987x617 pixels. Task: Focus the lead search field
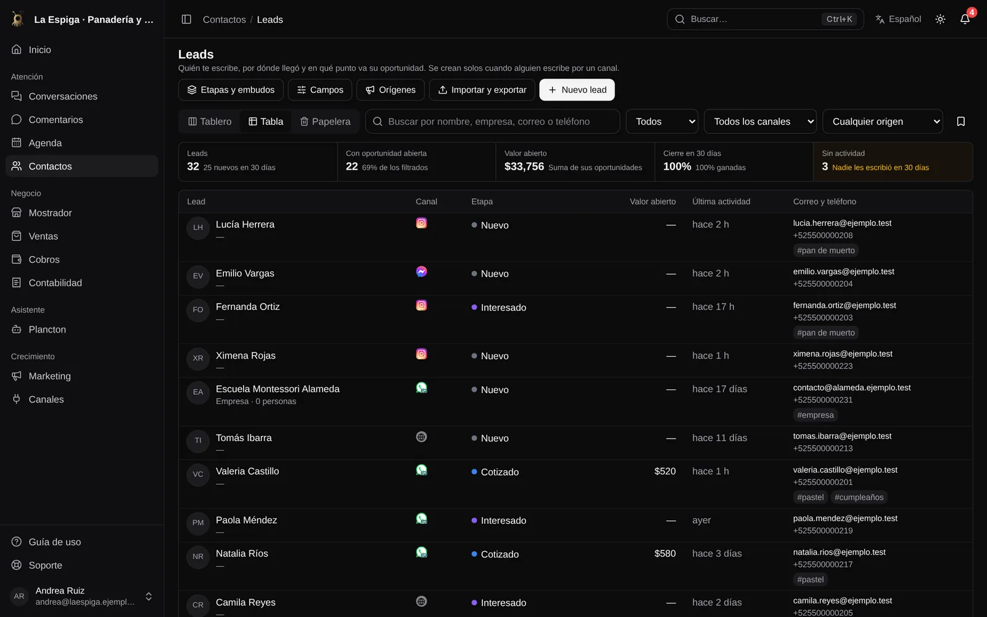(493, 122)
